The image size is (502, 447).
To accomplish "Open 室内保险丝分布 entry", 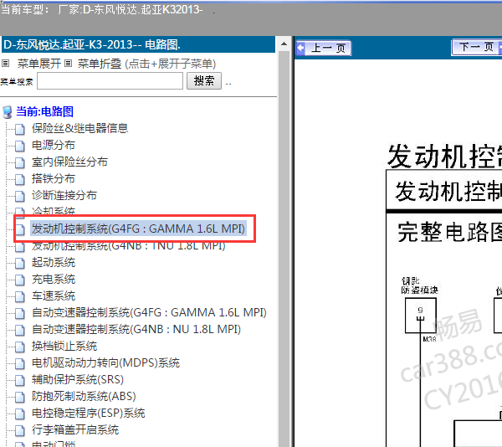I will point(69,162).
